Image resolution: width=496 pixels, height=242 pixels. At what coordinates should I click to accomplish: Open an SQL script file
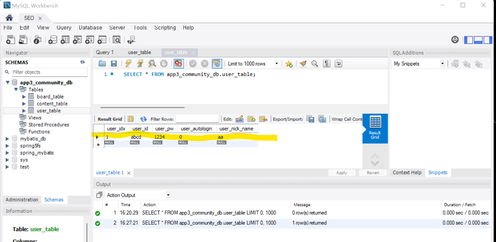pyautogui.click(x=23, y=40)
